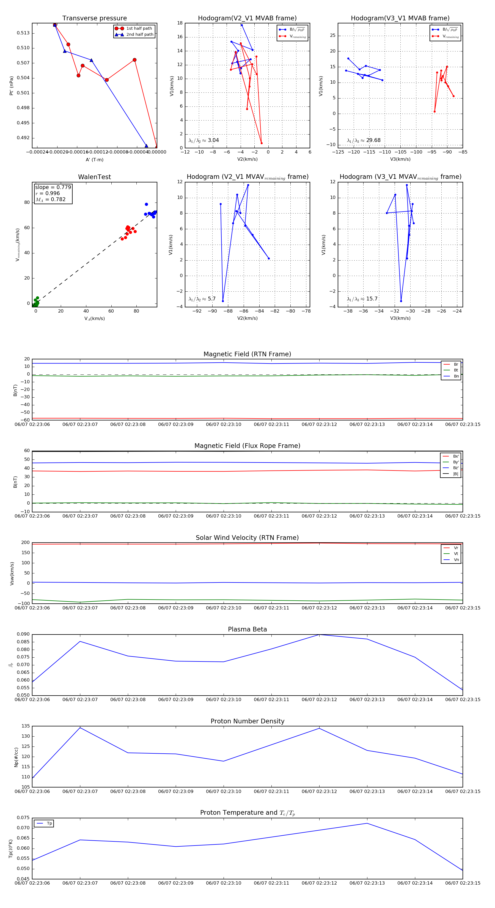Select the By' legend entry
Viewport: 495px width, 908px height.
[451, 463]
